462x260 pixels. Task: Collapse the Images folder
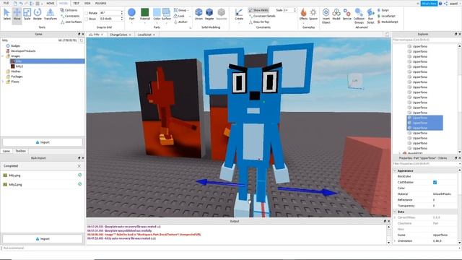3,56
